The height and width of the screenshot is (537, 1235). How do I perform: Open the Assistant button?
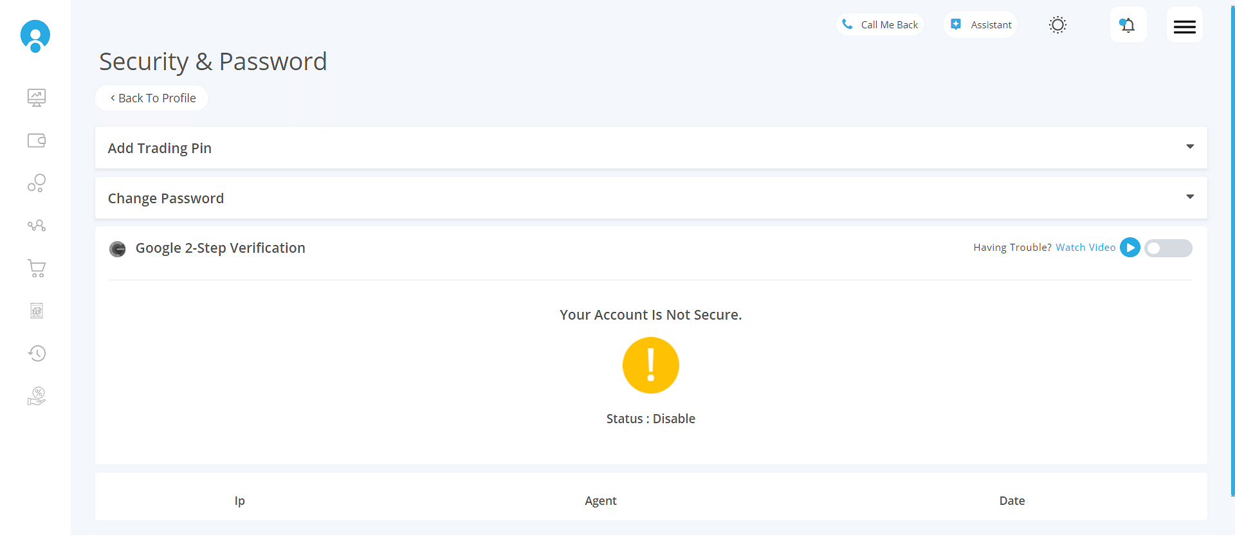980,24
